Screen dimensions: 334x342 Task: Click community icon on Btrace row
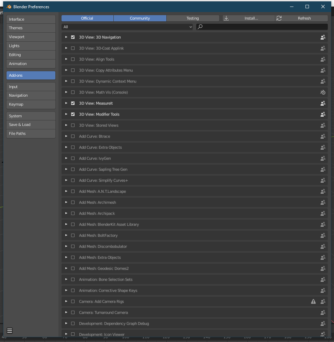pyautogui.click(x=323, y=136)
